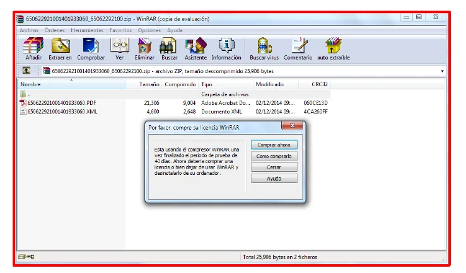Select file 65062292100140193​3060.PDF

tap(62, 103)
